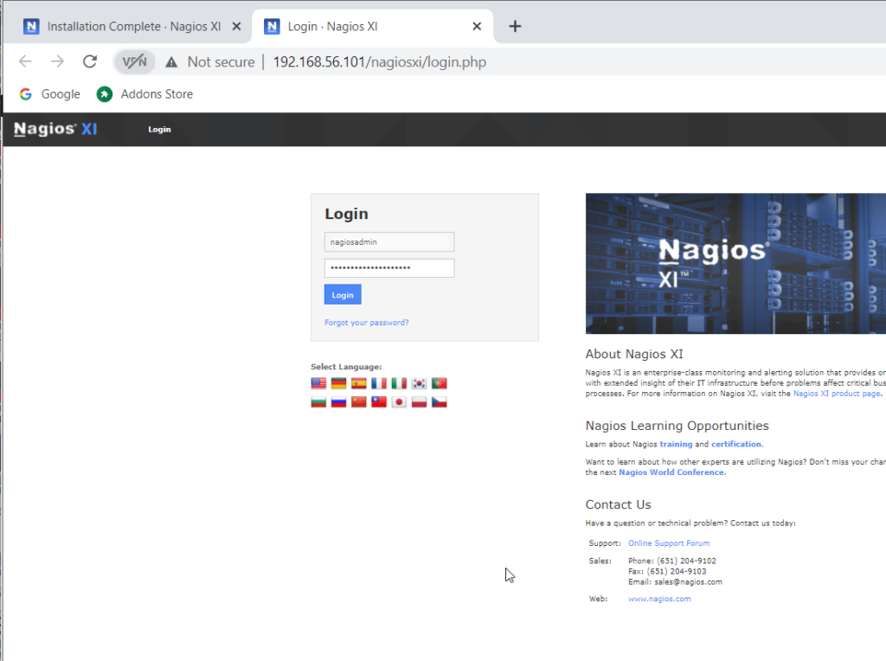Screen dimensions: 886x661
Task: Click the Nagios XI server banner image
Action: coord(735,263)
